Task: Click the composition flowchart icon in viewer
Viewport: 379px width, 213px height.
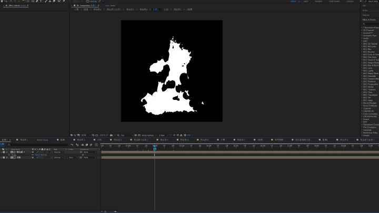Action: coord(181,135)
